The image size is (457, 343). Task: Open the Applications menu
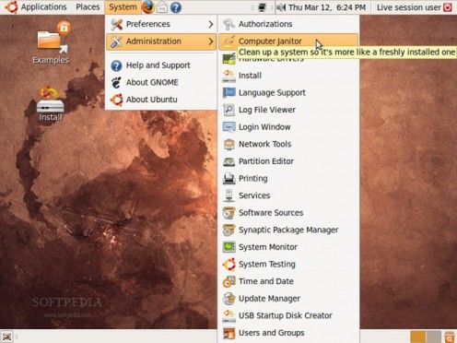pos(43,6)
